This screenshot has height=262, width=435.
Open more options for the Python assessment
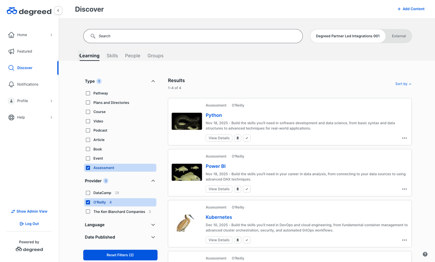pos(404,138)
